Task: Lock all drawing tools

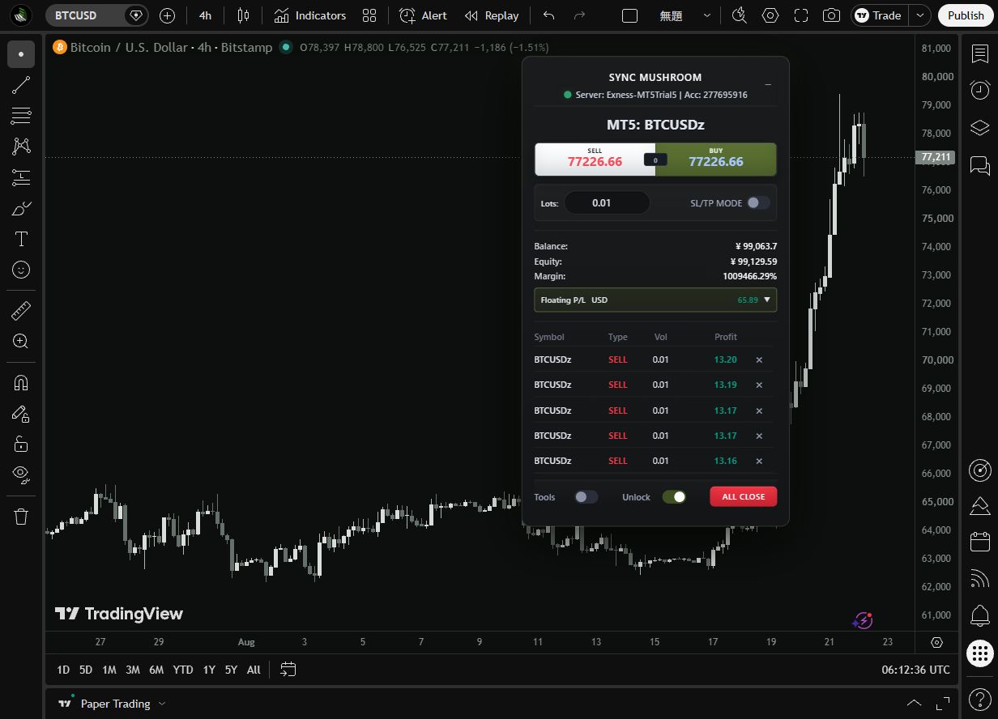Action: coord(21,444)
